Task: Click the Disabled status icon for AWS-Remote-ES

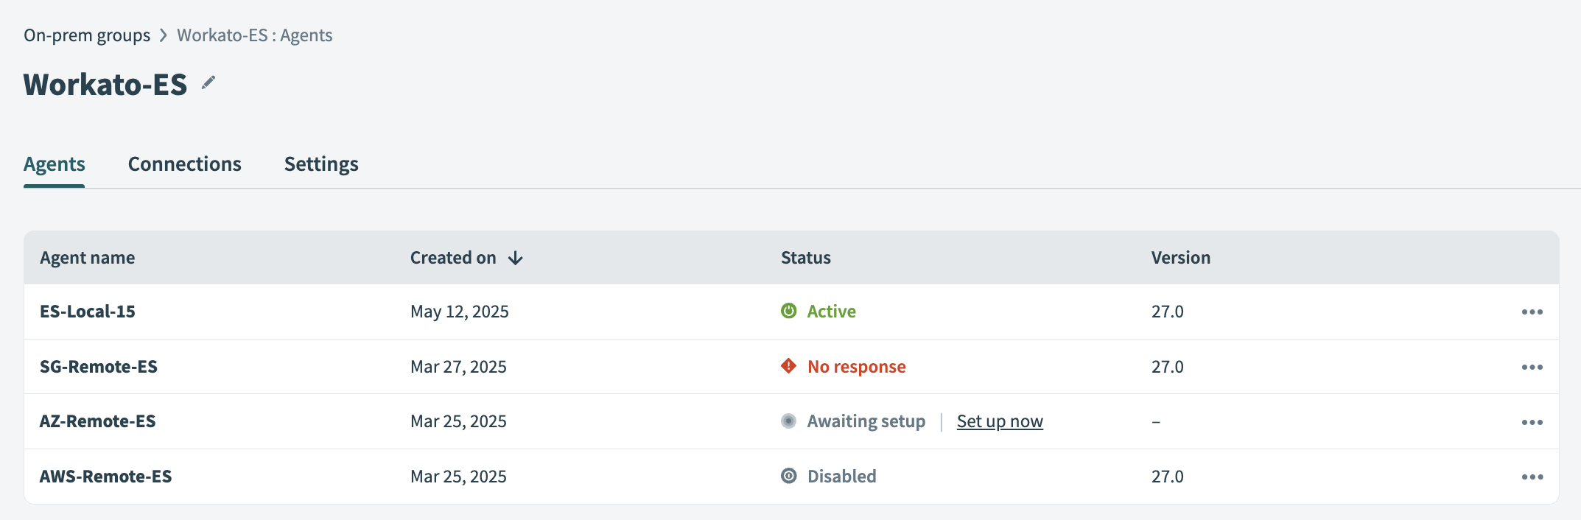Action: click(x=788, y=476)
